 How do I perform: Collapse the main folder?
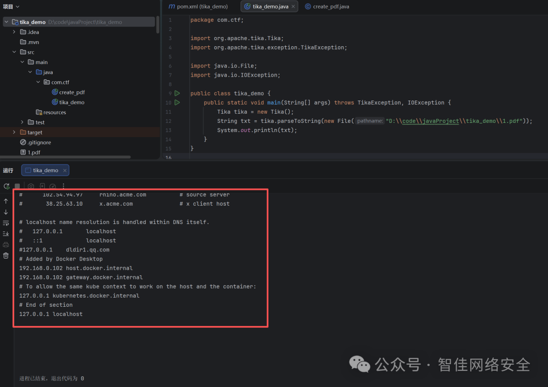point(22,62)
